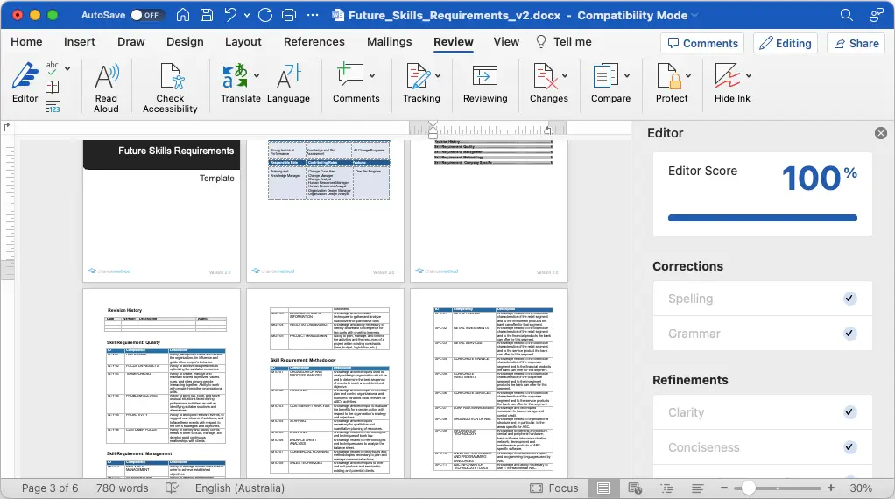Search in the document with the magnifier
Viewport: 895px width, 499px height.
pos(847,15)
